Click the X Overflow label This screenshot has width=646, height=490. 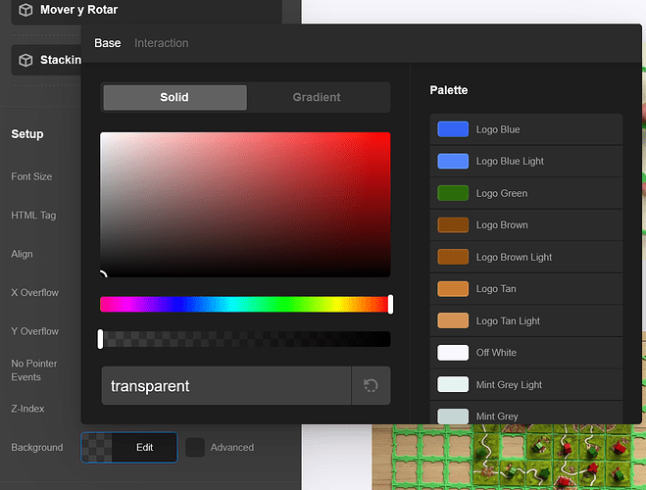click(35, 293)
